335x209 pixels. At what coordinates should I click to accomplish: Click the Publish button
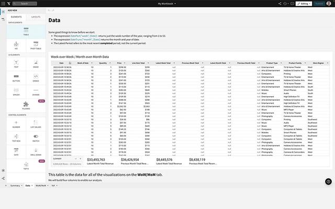(x=319, y=3)
